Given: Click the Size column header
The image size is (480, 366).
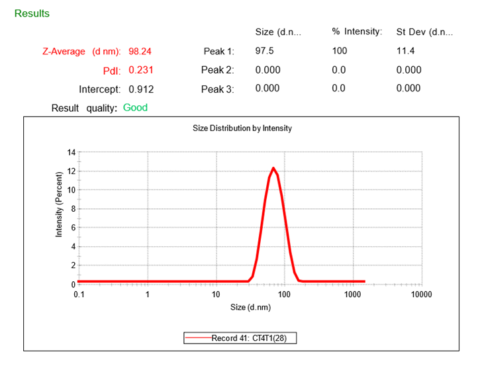Looking at the screenshot, I should (x=278, y=32).
